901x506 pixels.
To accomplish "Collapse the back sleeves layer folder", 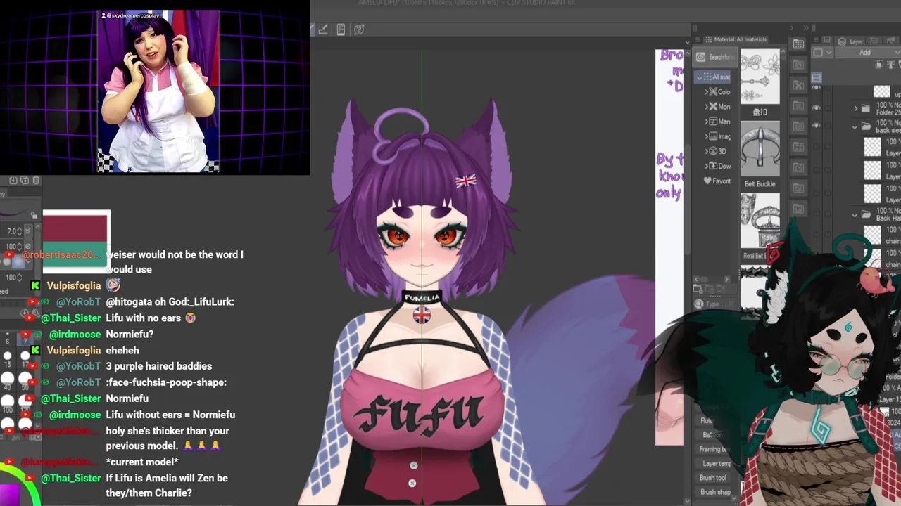I will coord(855,126).
